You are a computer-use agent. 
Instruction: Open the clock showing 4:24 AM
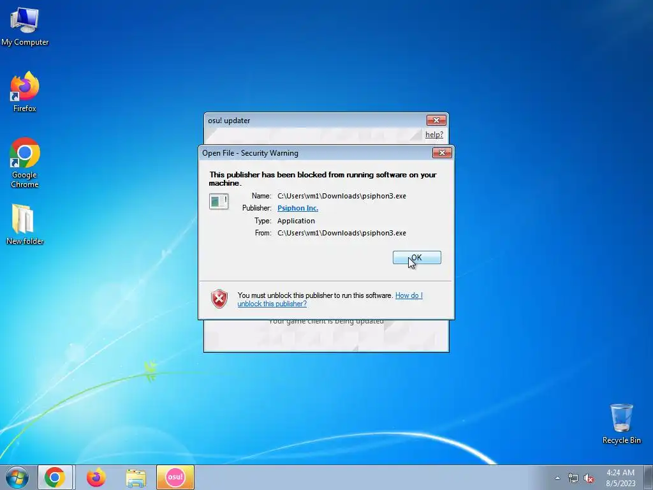click(x=620, y=478)
